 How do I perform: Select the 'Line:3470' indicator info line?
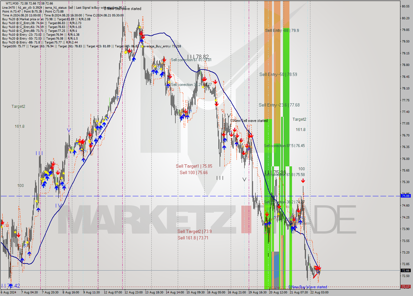point(64,7)
